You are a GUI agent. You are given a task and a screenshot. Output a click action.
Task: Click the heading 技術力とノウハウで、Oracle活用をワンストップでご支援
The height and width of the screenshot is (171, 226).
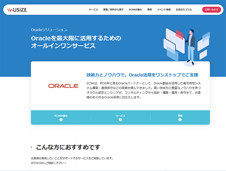tap(142, 75)
